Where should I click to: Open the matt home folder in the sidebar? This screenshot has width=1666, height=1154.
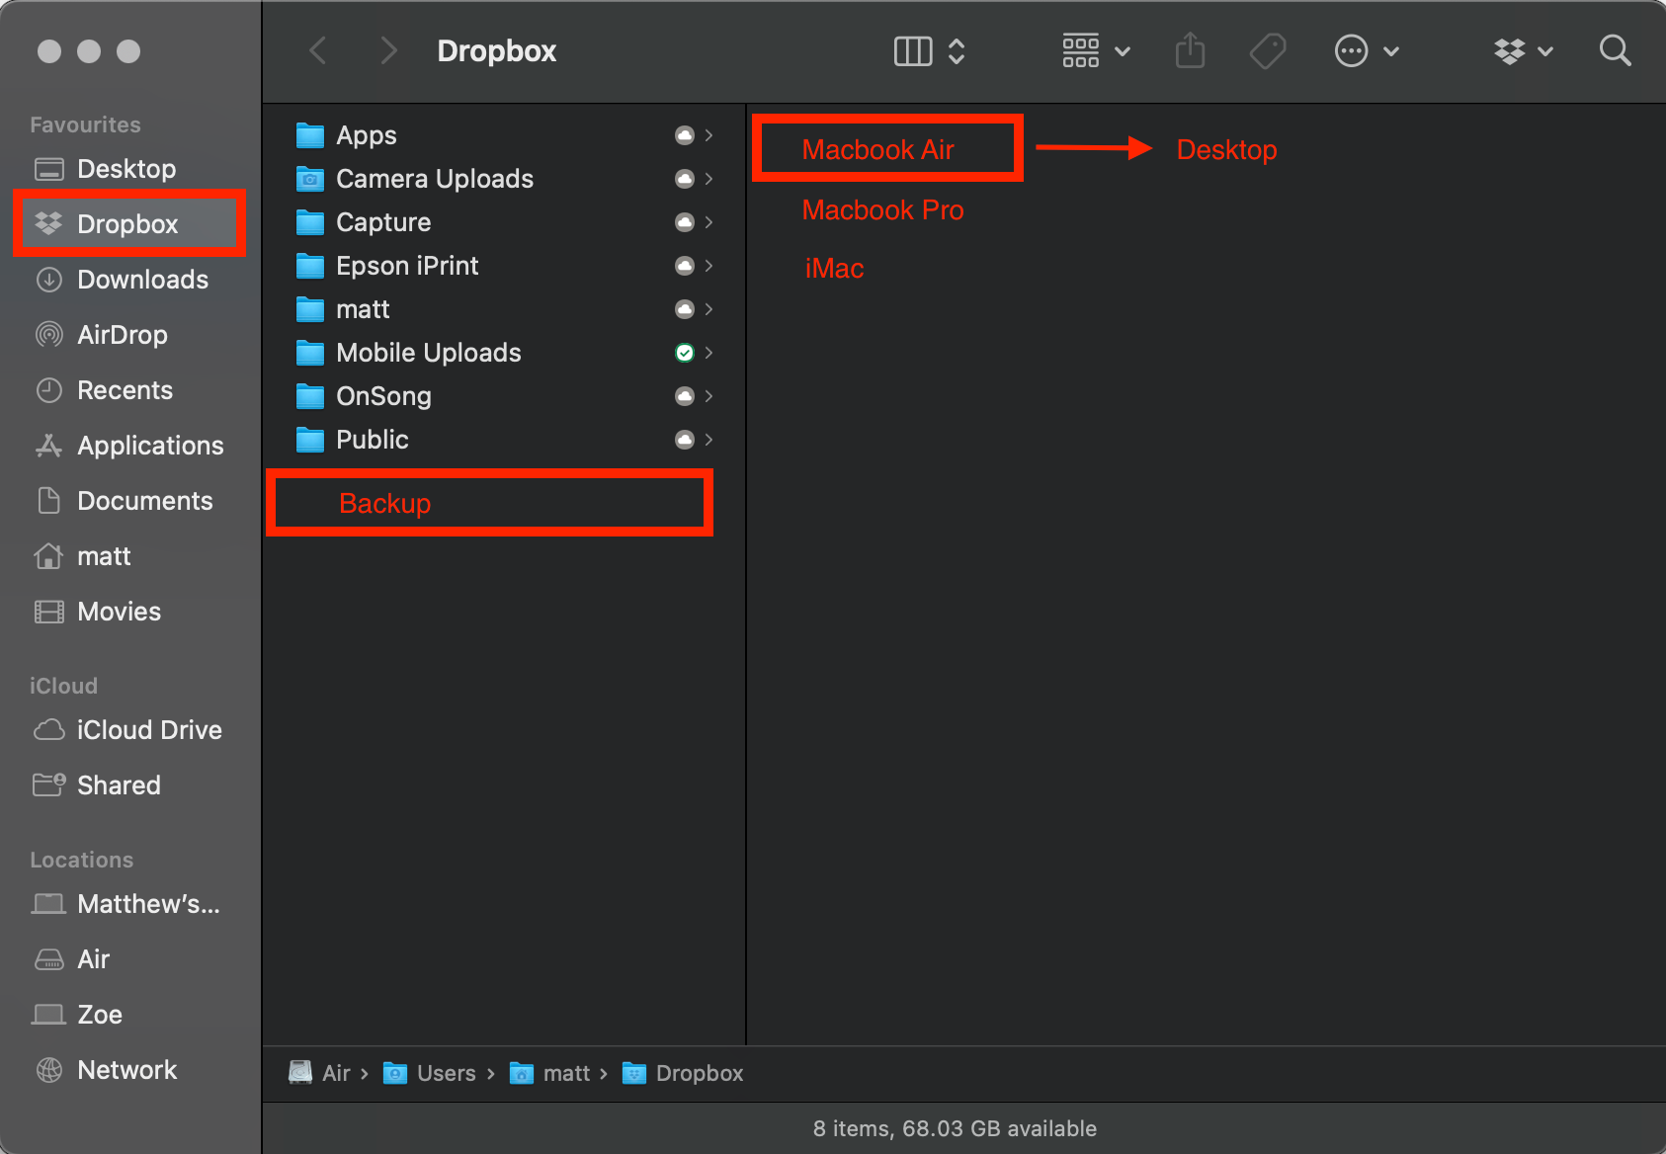point(130,556)
